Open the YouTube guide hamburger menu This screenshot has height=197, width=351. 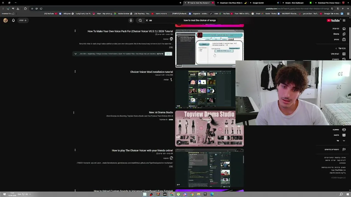[x=344, y=20]
